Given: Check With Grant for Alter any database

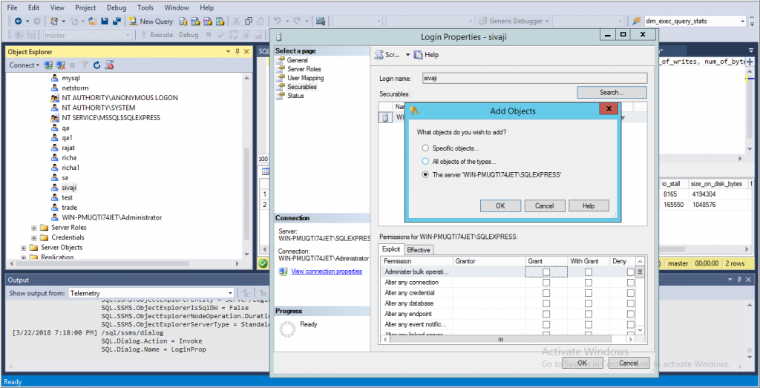Looking at the screenshot, I should (588, 303).
